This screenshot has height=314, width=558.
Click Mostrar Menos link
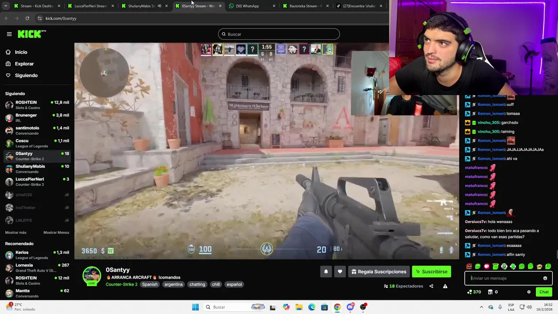point(56,232)
